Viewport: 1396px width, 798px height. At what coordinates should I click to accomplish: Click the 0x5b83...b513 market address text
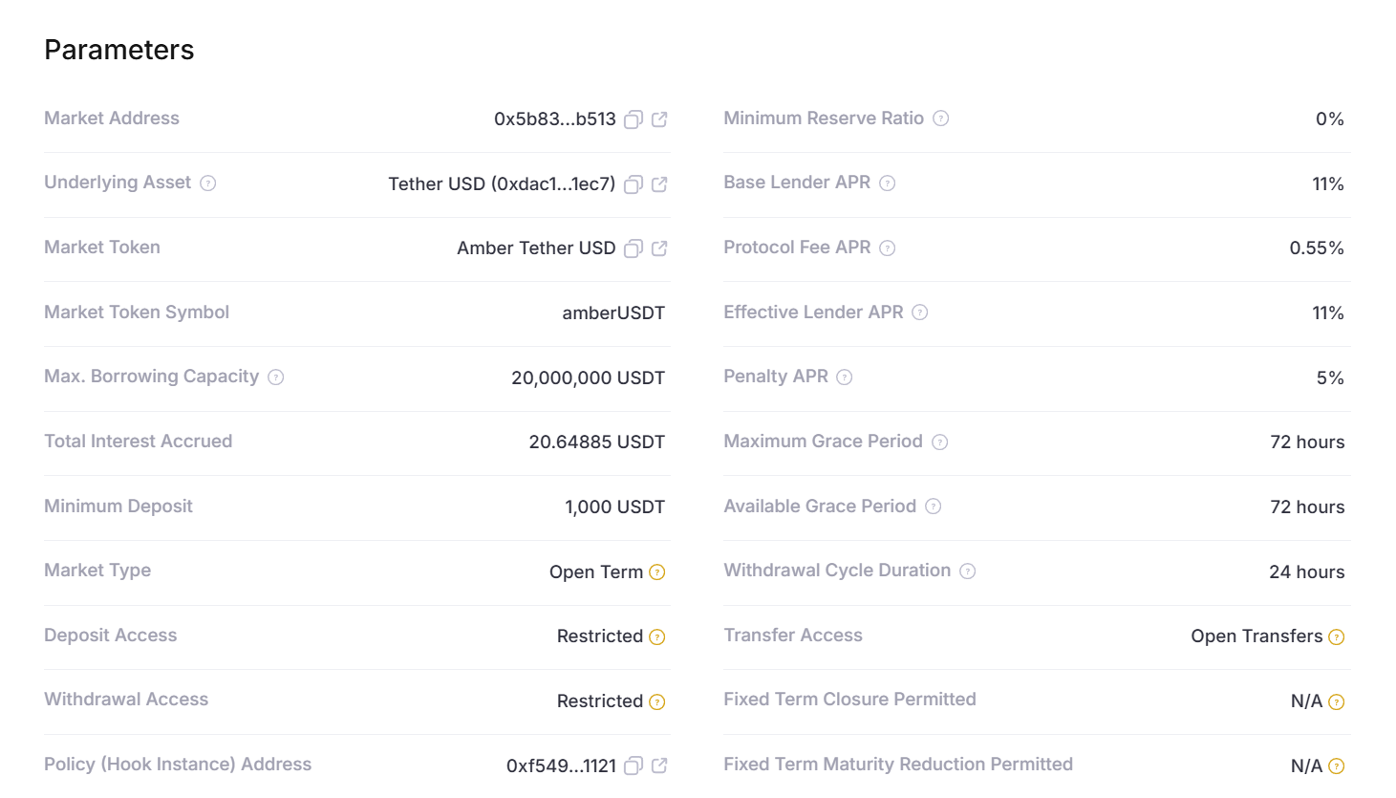point(554,119)
